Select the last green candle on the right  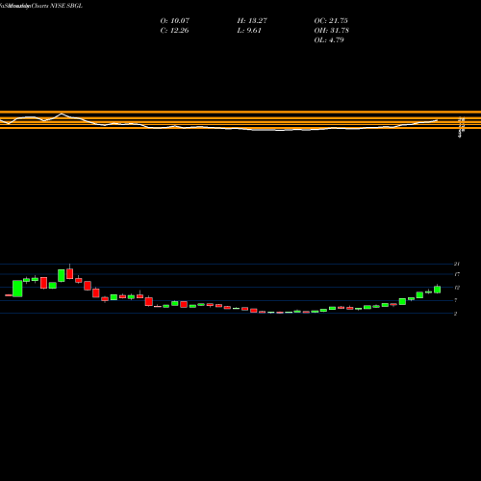click(437, 290)
